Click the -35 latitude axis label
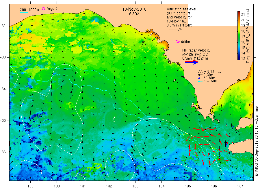This screenshot has height=190, width=260. (x=3, y=120)
